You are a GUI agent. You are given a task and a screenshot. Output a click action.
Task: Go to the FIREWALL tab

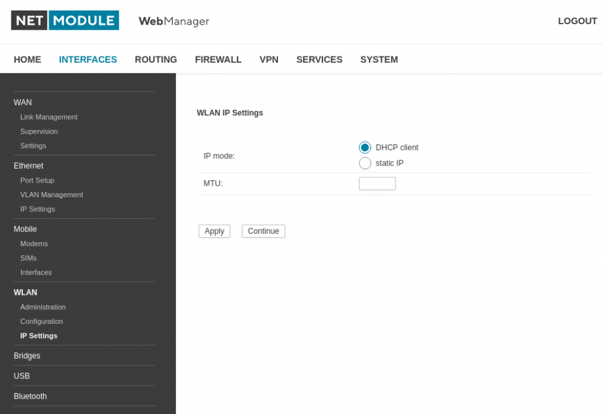[218, 60]
